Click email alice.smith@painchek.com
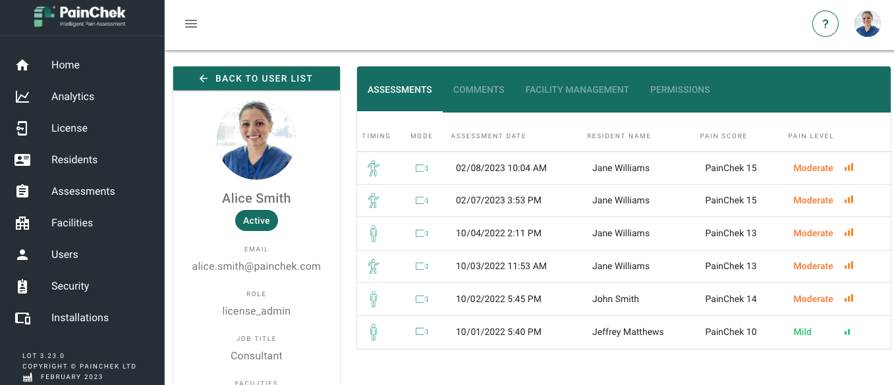The height and width of the screenshot is (385, 894). [256, 267]
